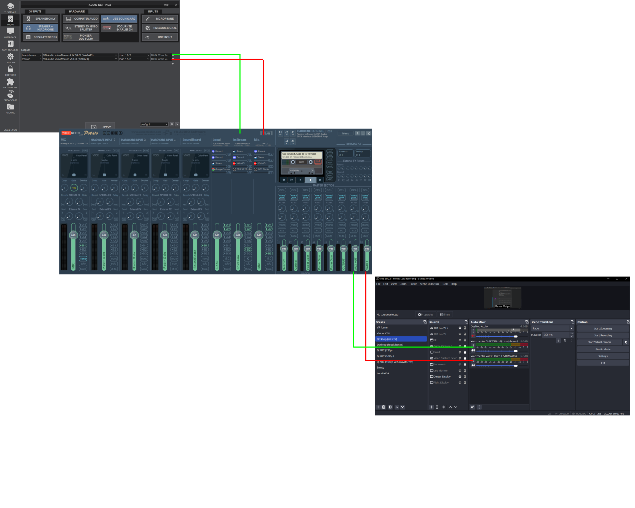635x508 pixels.
Task: Open Tools menu in OBS
Action: pyautogui.click(x=445, y=284)
